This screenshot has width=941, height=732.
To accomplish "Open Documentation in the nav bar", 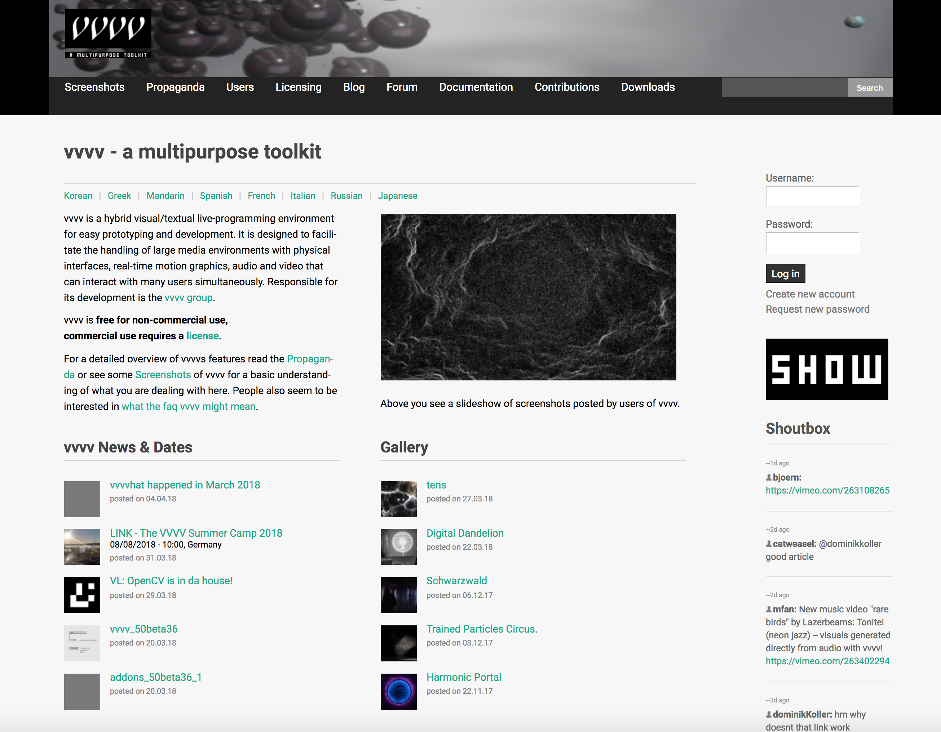I will pyautogui.click(x=476, y=87).
